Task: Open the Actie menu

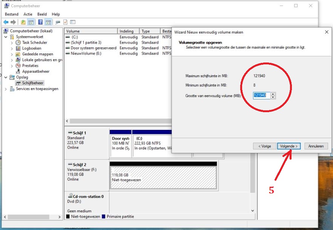Action: [x=28, y=14]
